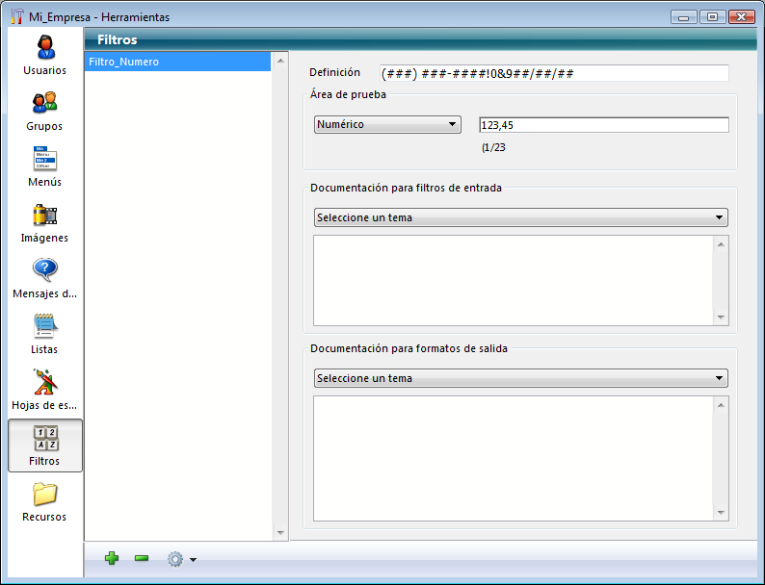This screenshot has width=765, height=585.
Task: Click inside input filters documentation text area
Action: pos(514,280)
